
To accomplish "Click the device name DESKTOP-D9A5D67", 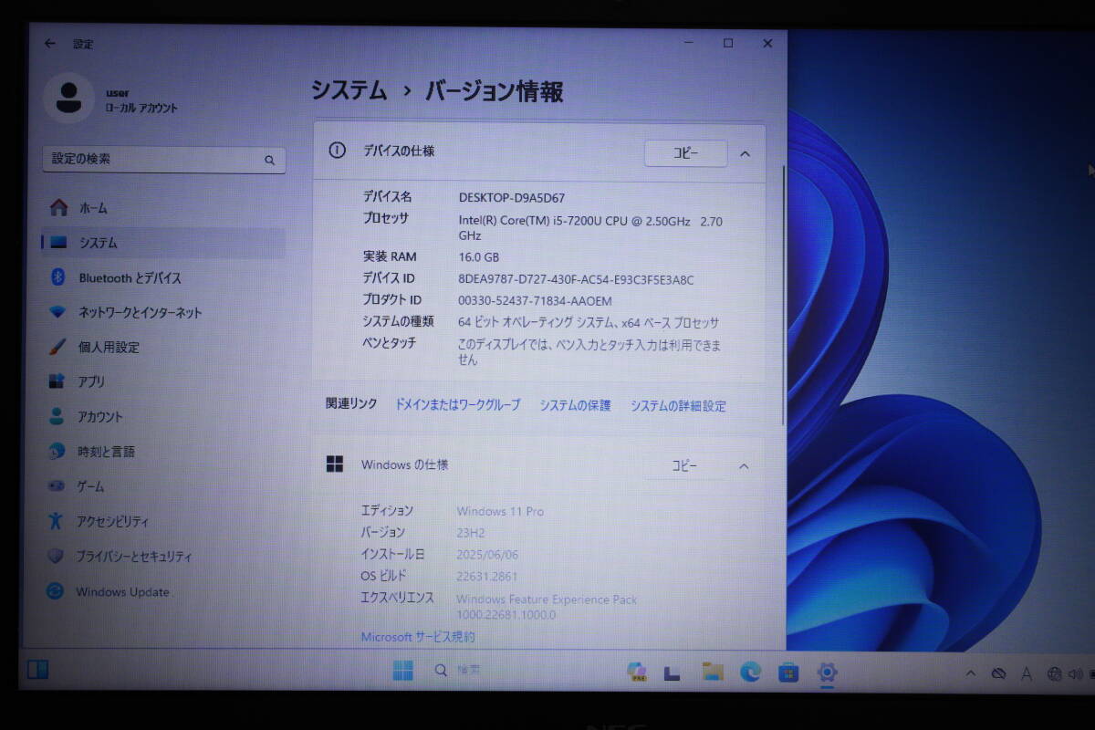I will coord(511,197).
